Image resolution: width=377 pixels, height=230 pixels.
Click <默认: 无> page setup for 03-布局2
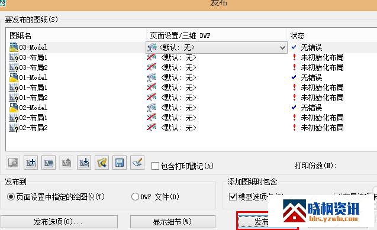178,68
